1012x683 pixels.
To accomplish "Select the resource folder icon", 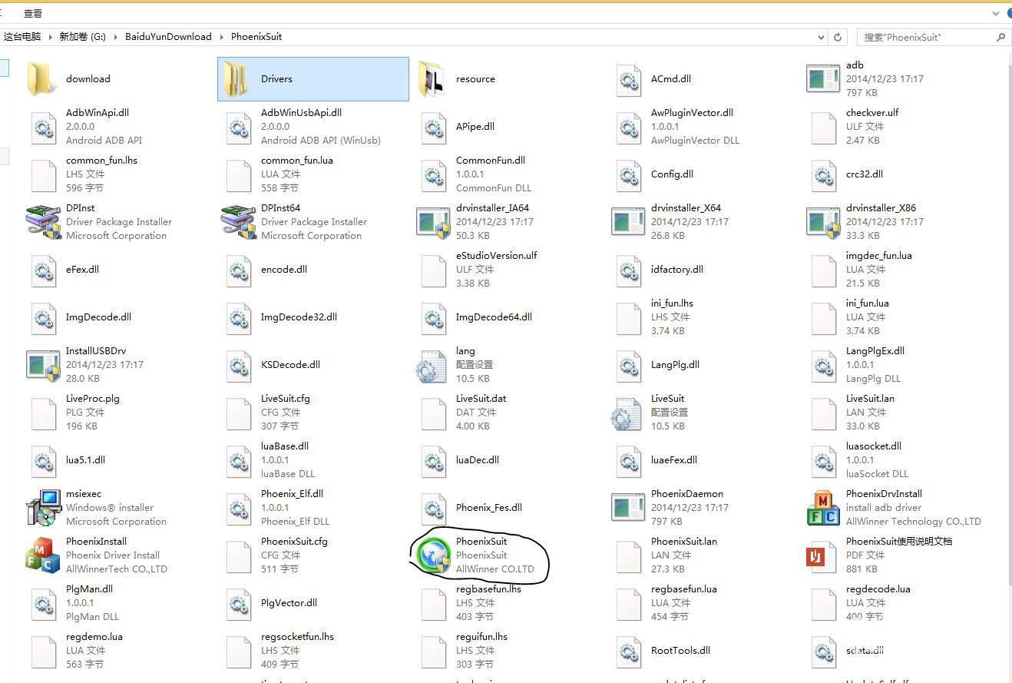I will (433, 78).
